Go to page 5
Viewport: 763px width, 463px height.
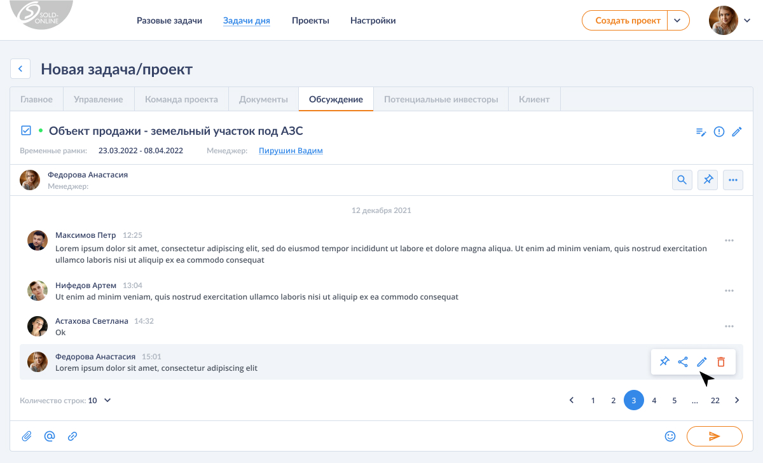(675, 400)
